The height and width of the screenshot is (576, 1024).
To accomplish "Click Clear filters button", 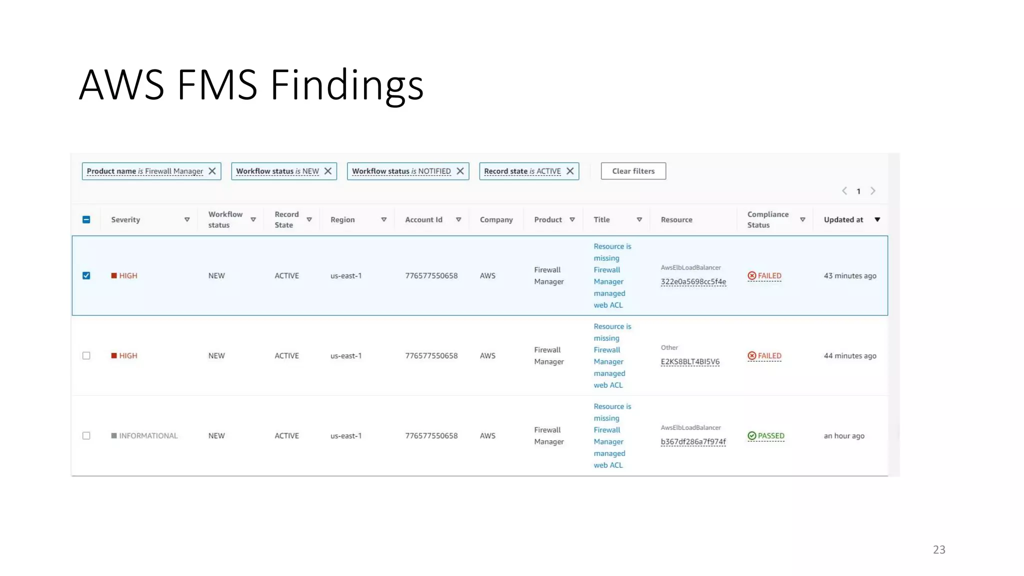I will point(633,171).
